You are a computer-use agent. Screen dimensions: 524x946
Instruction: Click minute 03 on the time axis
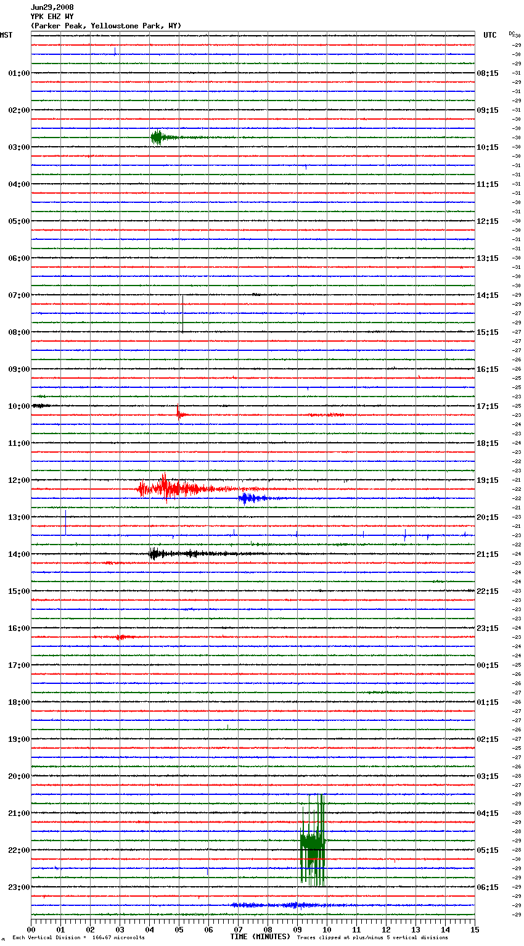tap(120, 929)
